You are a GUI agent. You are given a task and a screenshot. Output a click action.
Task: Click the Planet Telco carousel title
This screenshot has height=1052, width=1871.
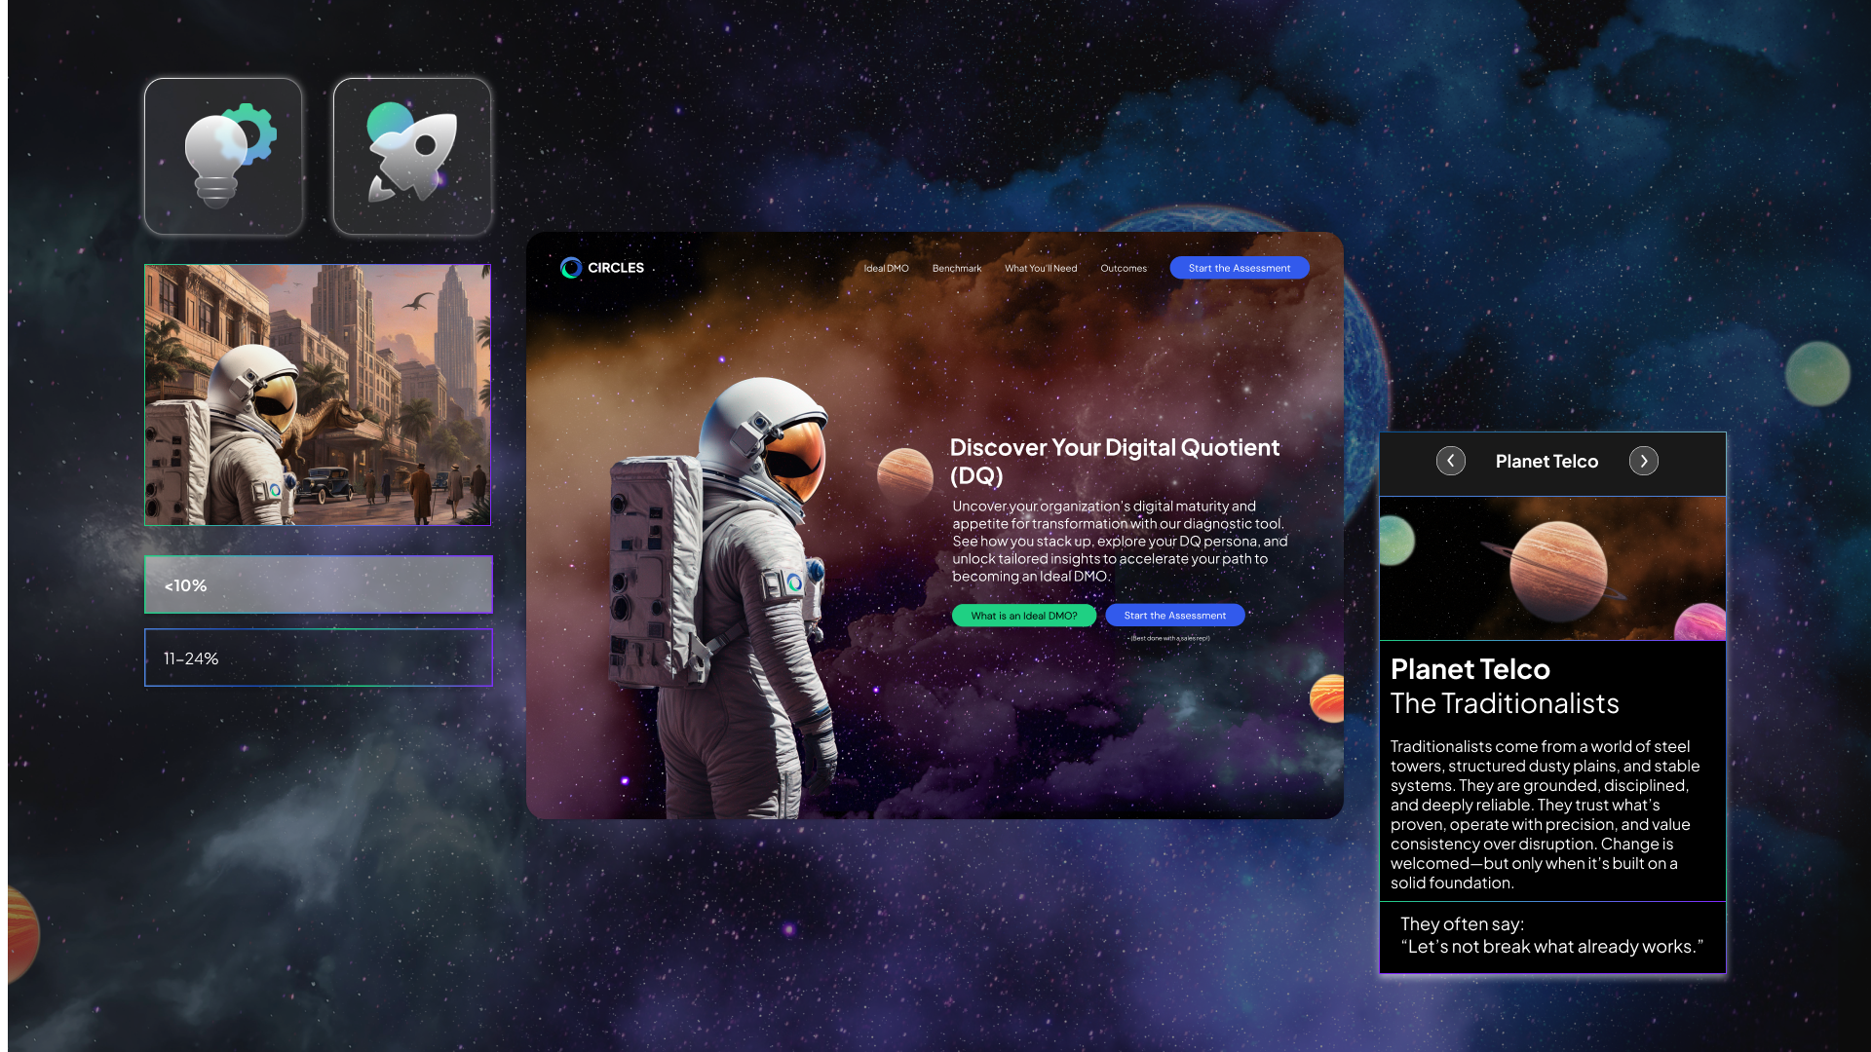click(1546, 461)
